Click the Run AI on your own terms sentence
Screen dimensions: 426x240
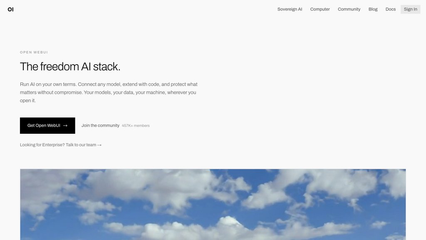48,84
